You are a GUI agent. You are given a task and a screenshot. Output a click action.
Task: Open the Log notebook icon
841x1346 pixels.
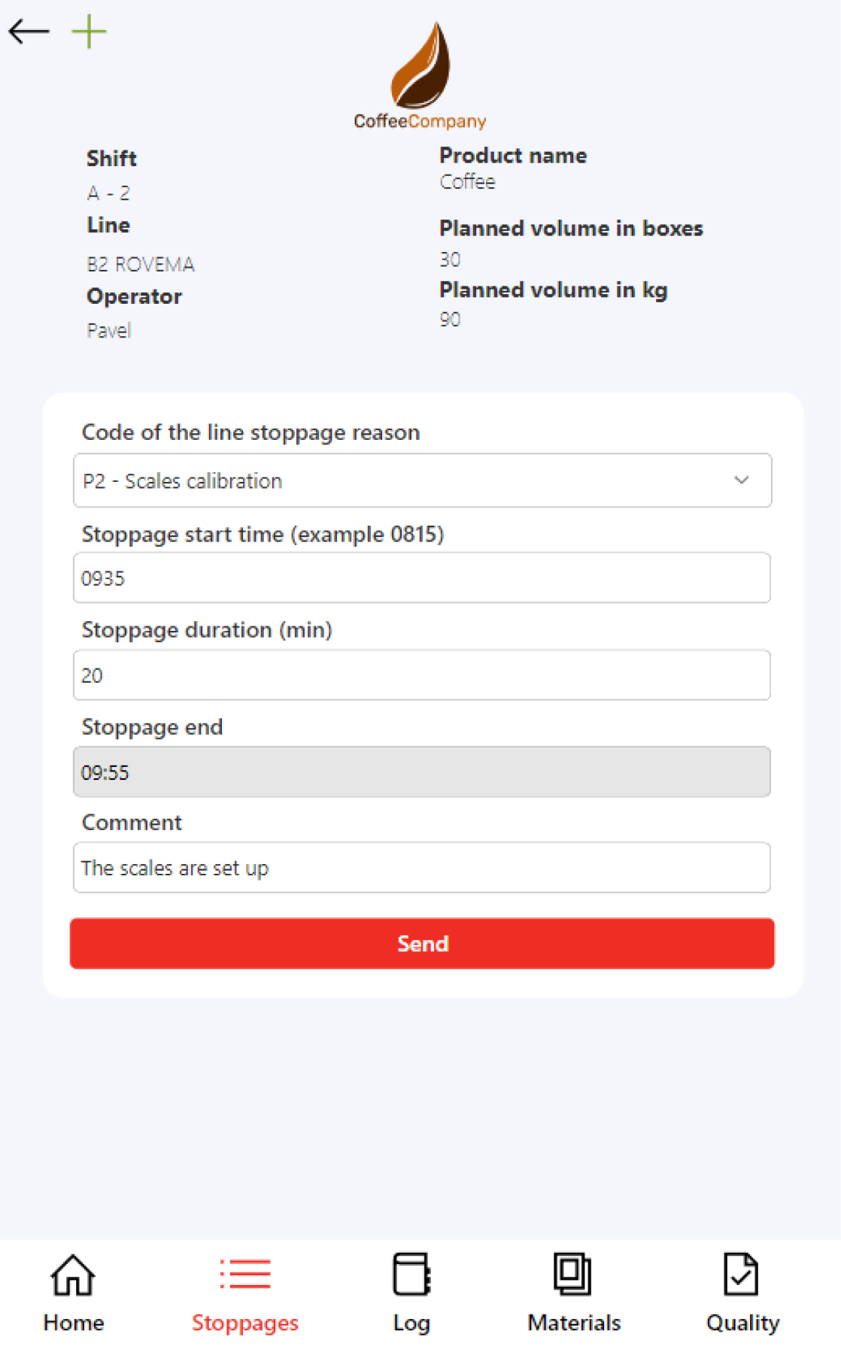coord(411,1275)
